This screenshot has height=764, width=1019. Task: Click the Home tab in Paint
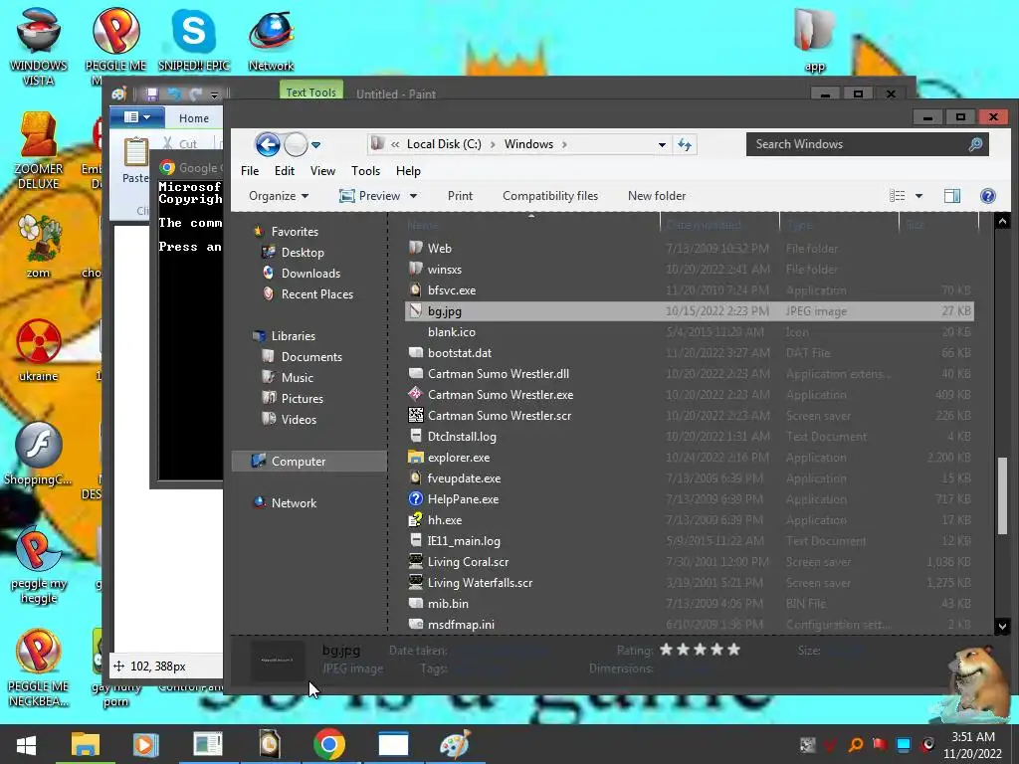[x=194, y=118]
